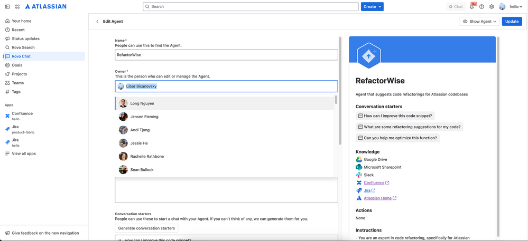Open the Jira product-fabric app icon

click(7, 129)
